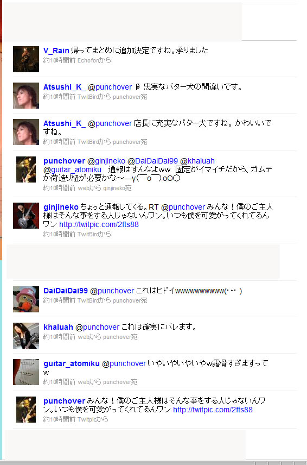
Task: Click the ginjineko username link
Action: pos(61,207)
